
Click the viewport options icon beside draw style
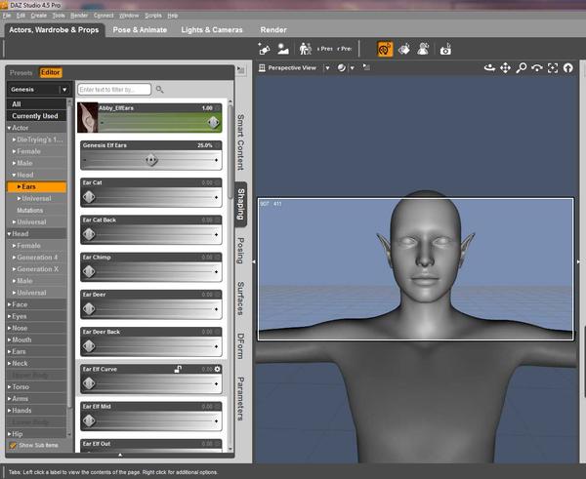pos(366,67)
